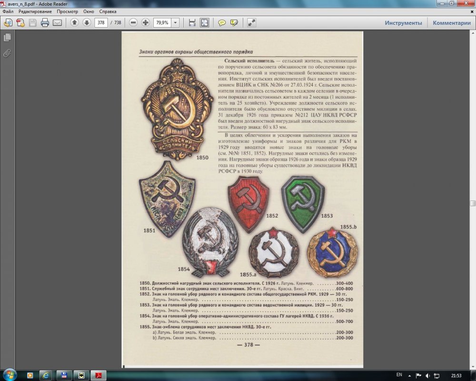This screenshot has height=381, width=476.
Task: Click the page number field showing 378
Action: (x=101, y=22)
